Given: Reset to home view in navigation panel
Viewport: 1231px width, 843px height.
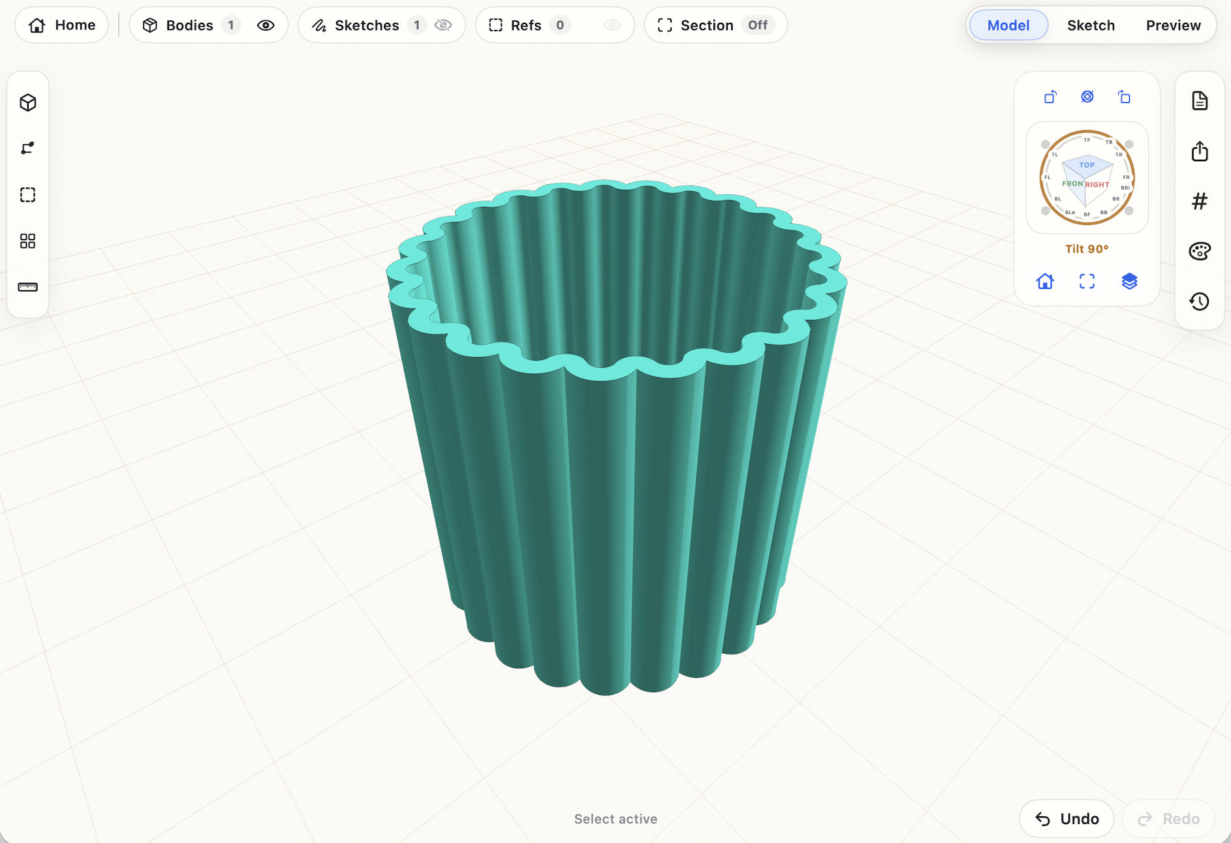Looking at the screenshot, I should (x=1045, y=281).
